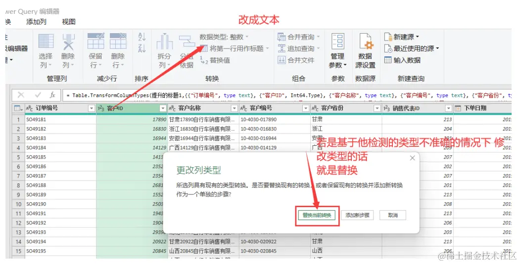Click 将第一行用作标题 button
520x264 pixels.
point(234,48)
